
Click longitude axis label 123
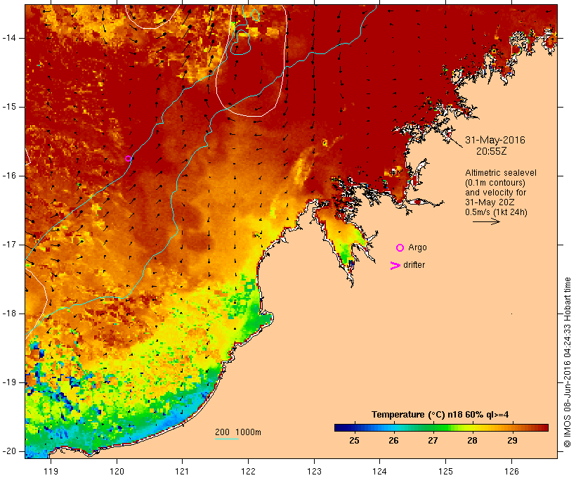tap(314, 471)
